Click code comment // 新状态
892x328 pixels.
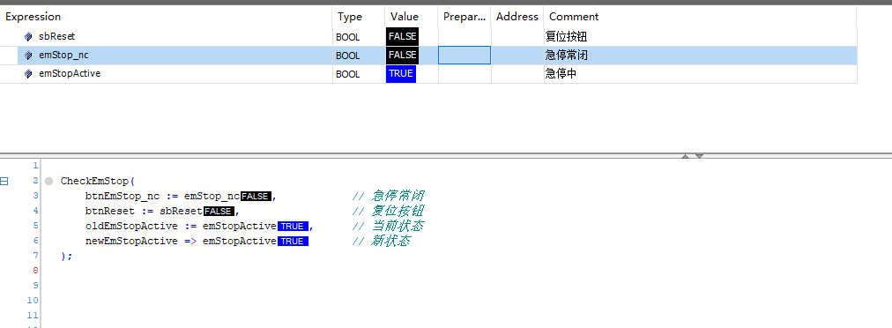(382, 241)
